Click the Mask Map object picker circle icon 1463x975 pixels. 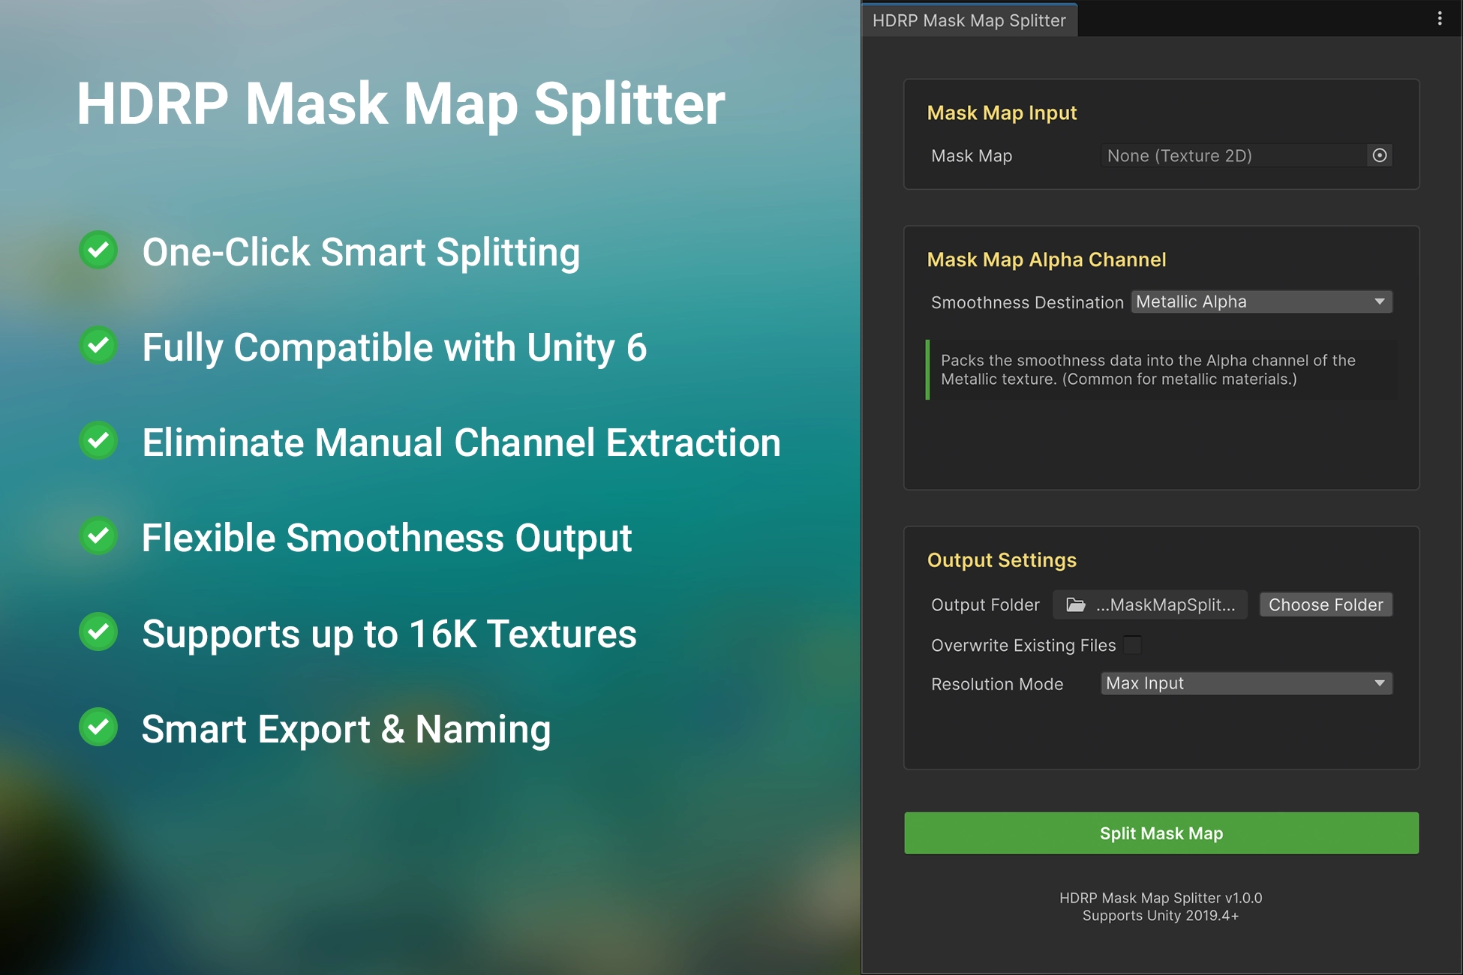[1379, 155]
